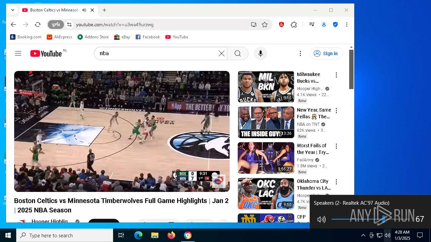Open the browser three-dot menu
Image resolution: width=431 pixels, height=242 pixels.
point(347,25)
